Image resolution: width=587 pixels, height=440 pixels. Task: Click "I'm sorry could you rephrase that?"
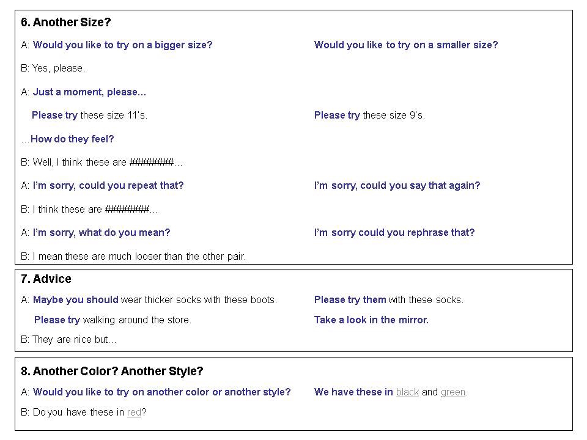394,233
